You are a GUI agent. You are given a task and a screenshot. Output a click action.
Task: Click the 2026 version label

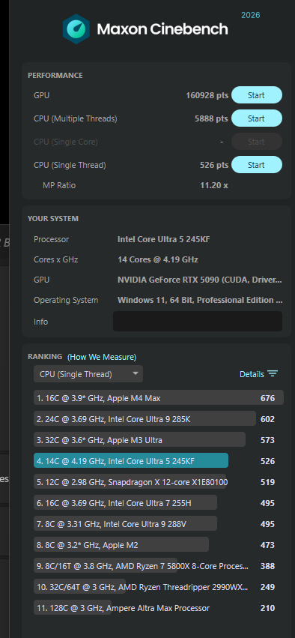251,16
